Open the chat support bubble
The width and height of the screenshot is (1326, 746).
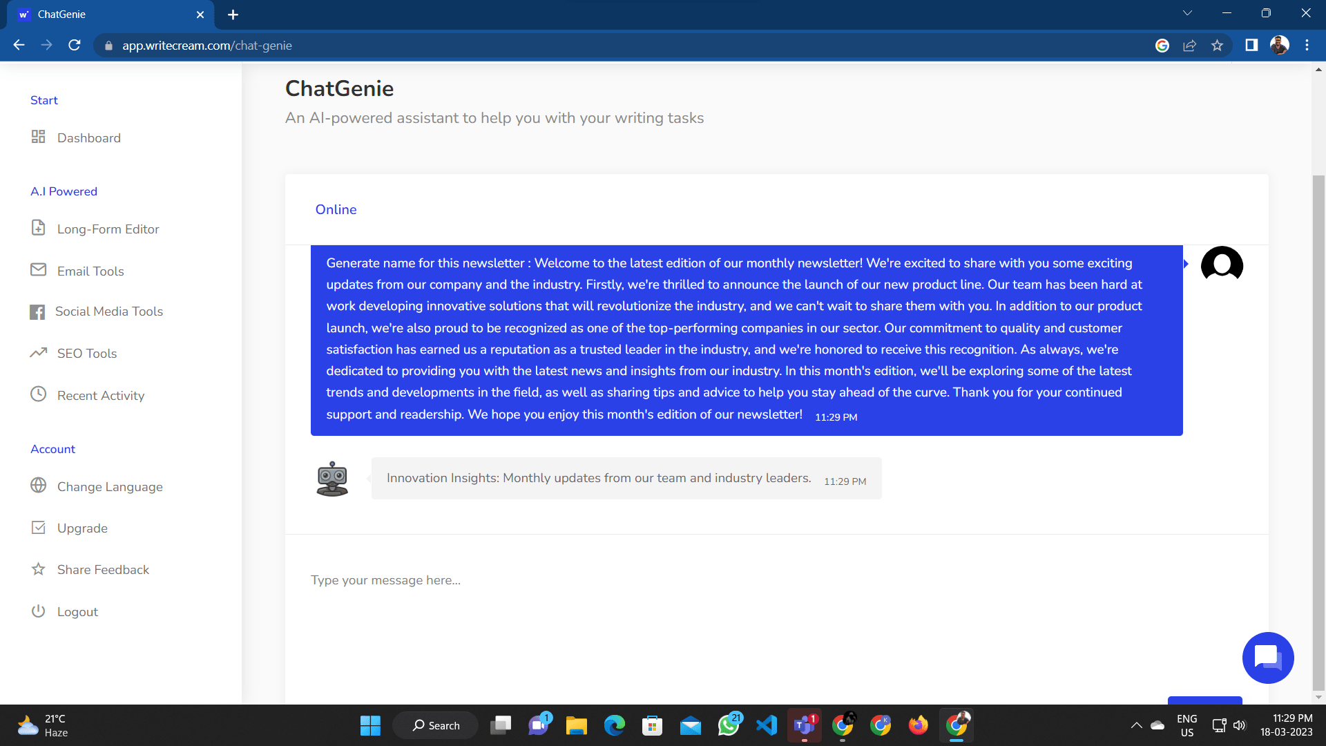[1268, 658]
